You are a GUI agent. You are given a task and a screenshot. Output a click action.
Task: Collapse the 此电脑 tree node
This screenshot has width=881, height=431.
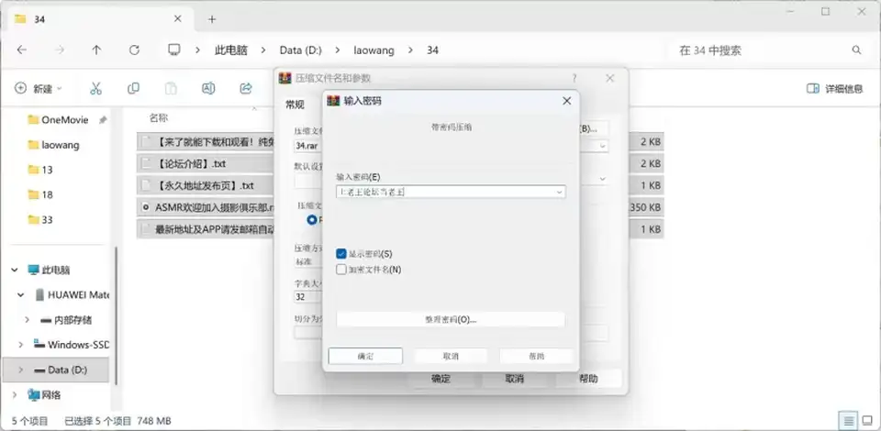tap(15, 270)
